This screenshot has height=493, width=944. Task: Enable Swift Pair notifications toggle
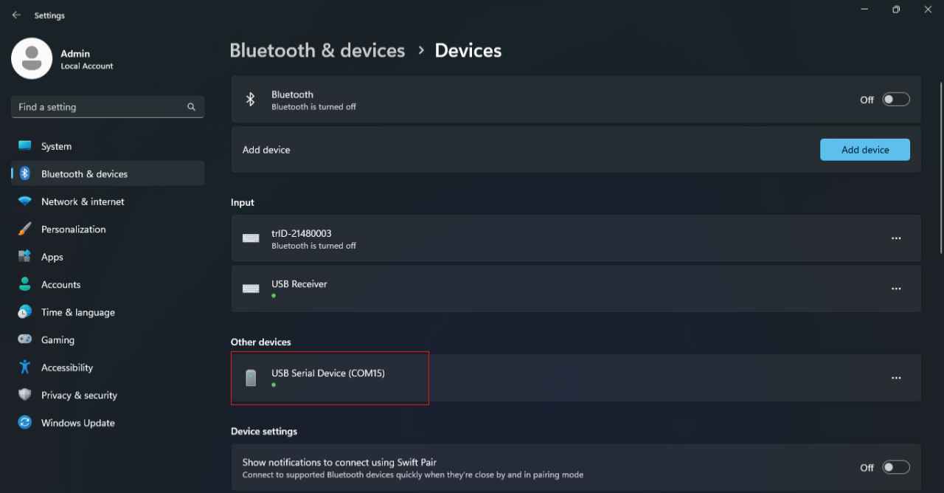[896, 467]
